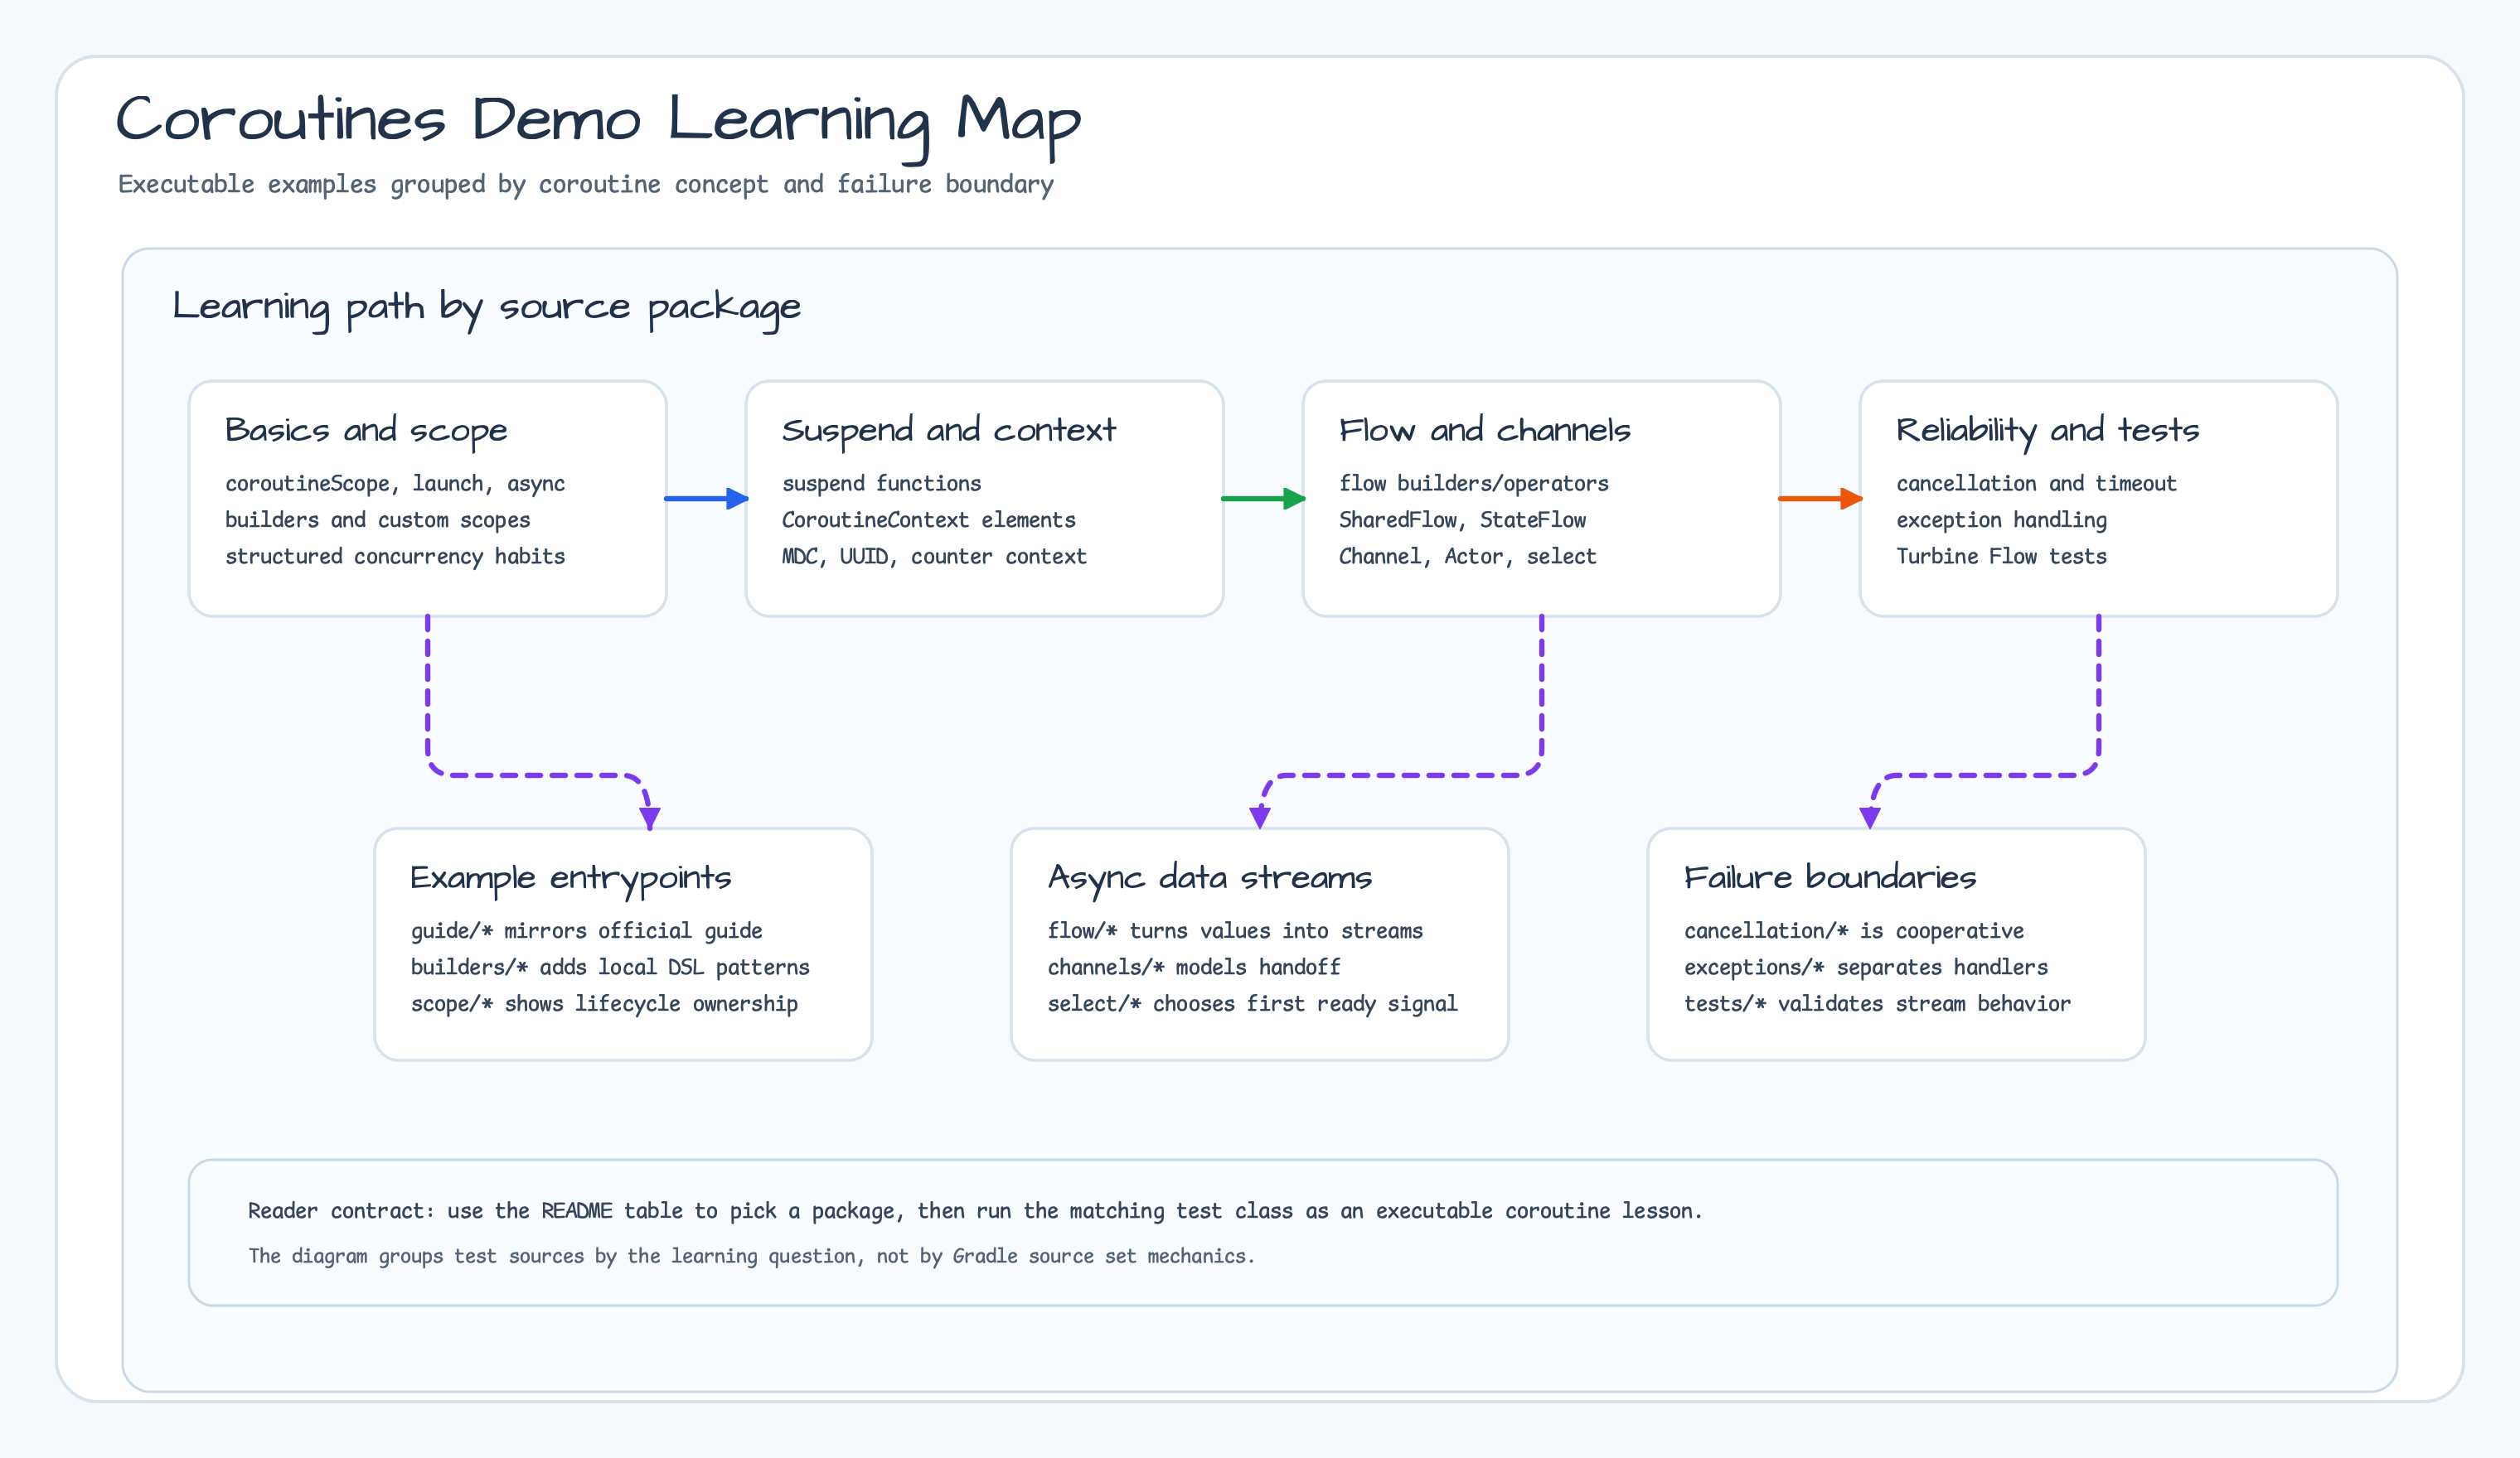Click 'flow/* turns values into streams'

pyautogui.click(x=1235, y=931)
